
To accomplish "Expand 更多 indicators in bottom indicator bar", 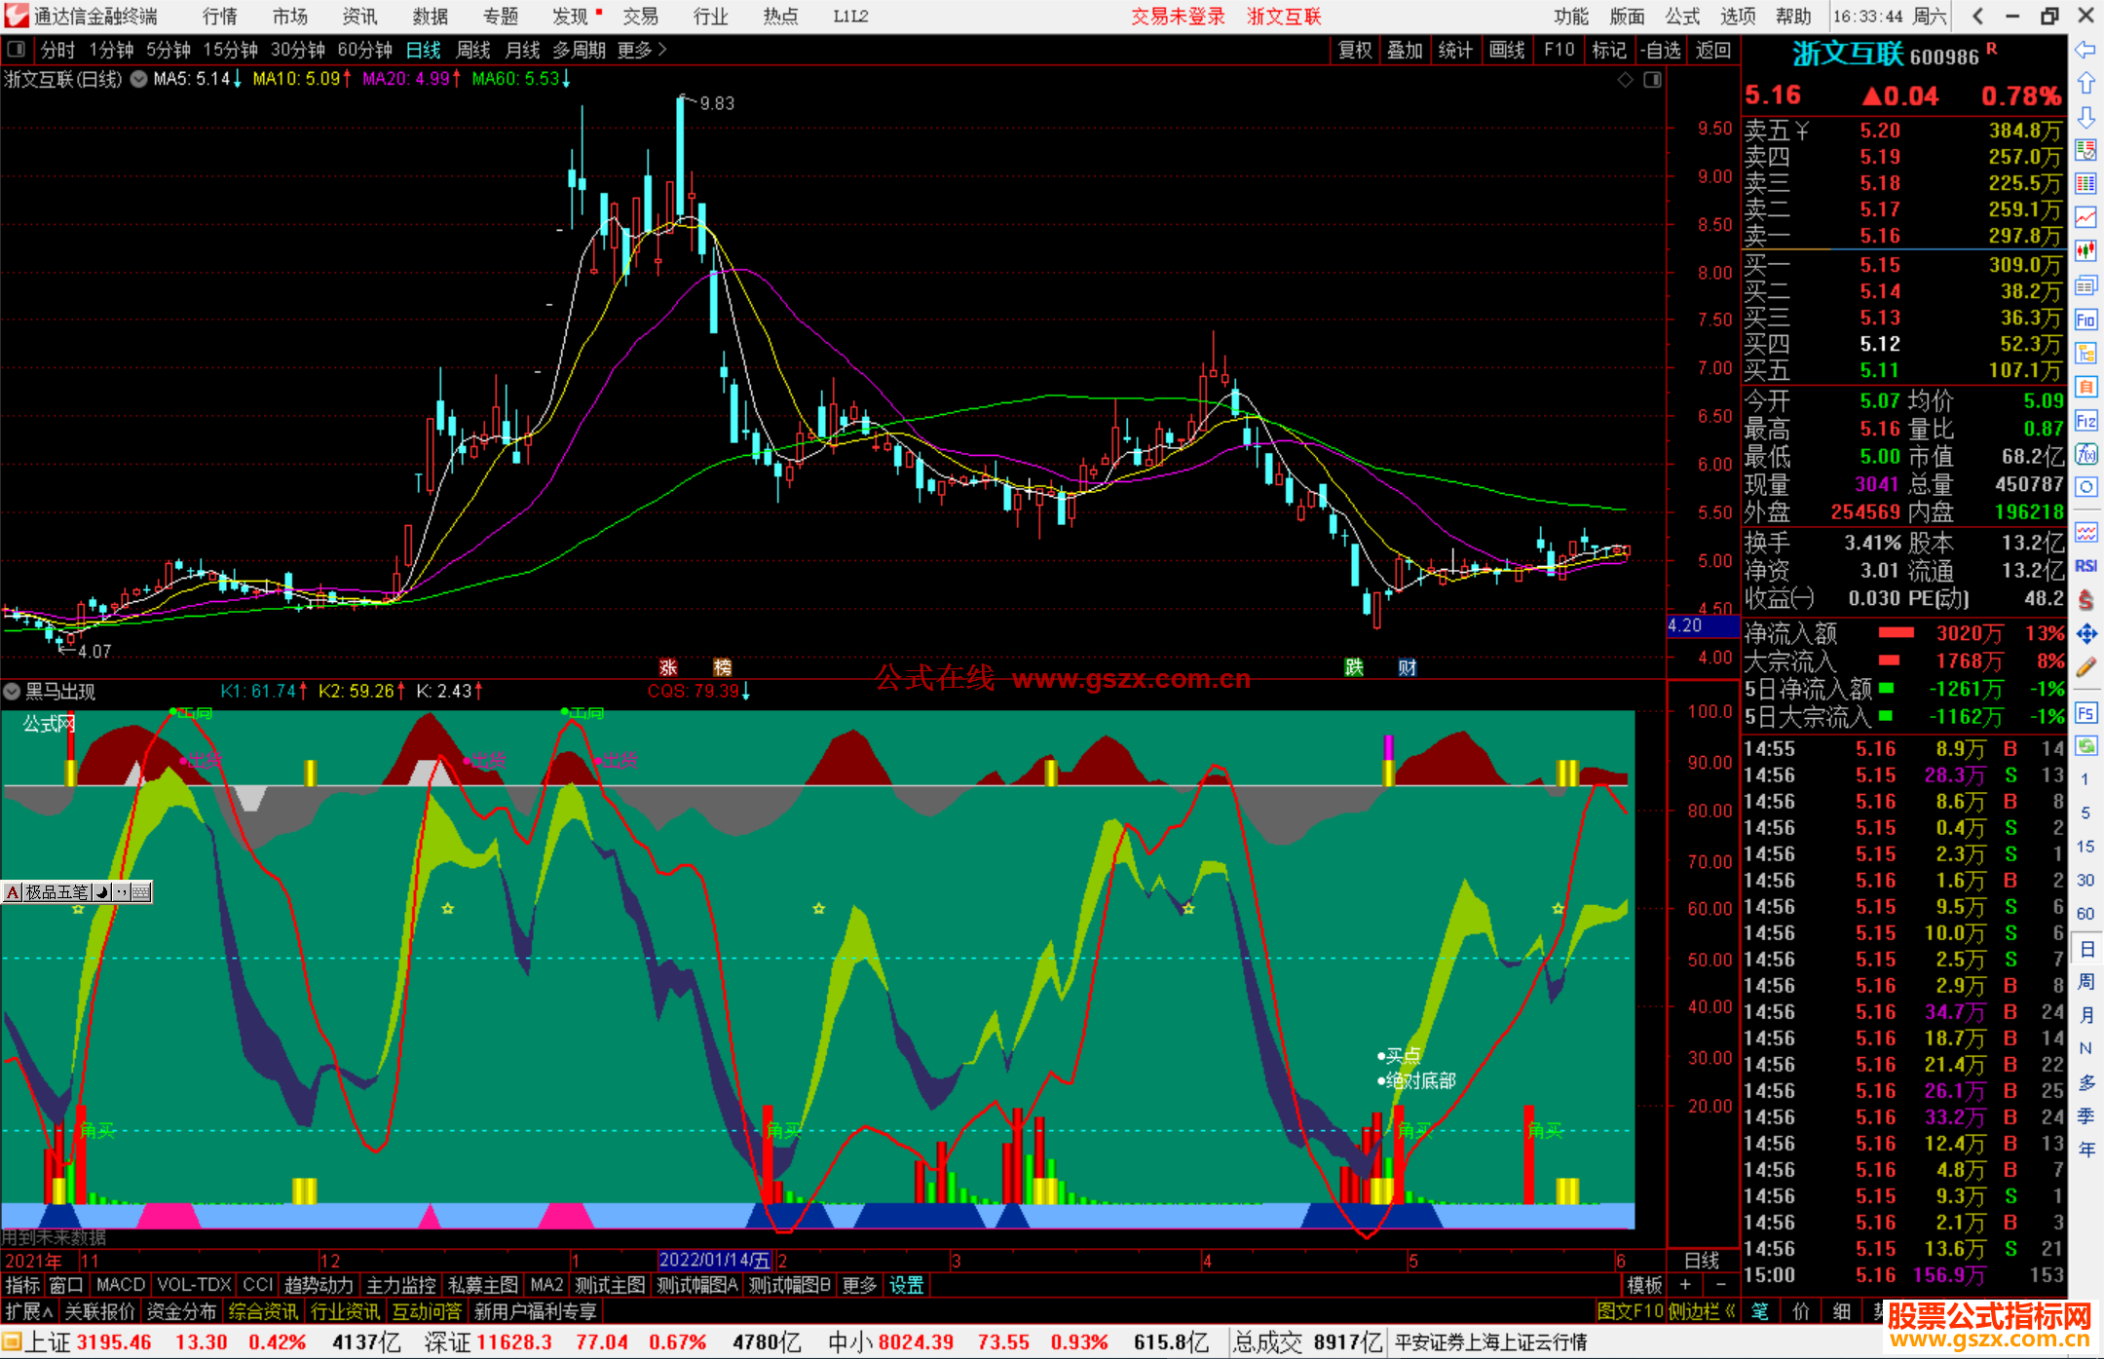I will coord(859,1286).
